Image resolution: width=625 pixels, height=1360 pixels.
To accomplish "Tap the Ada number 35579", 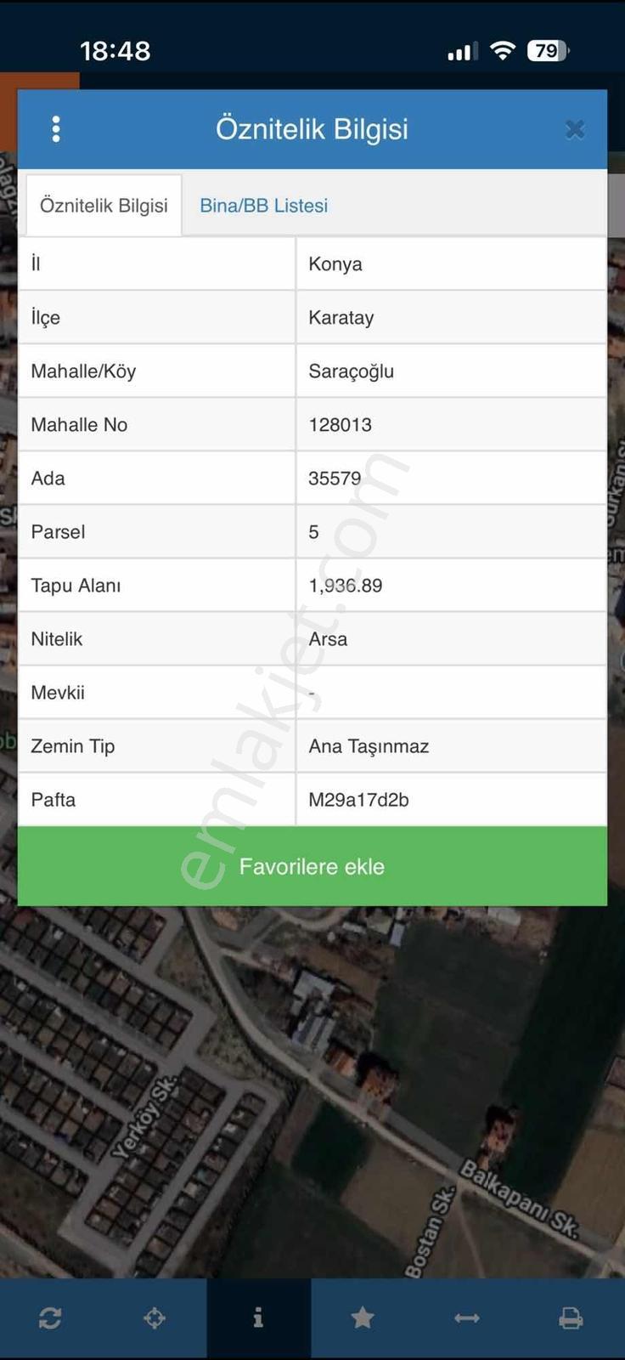I will coord(335,479).
